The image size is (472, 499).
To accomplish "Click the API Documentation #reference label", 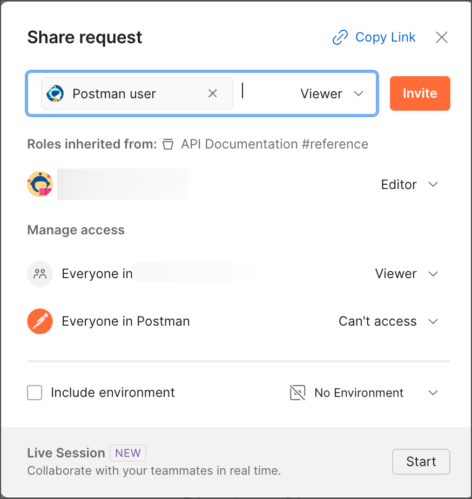I will [x=274, y=144].
